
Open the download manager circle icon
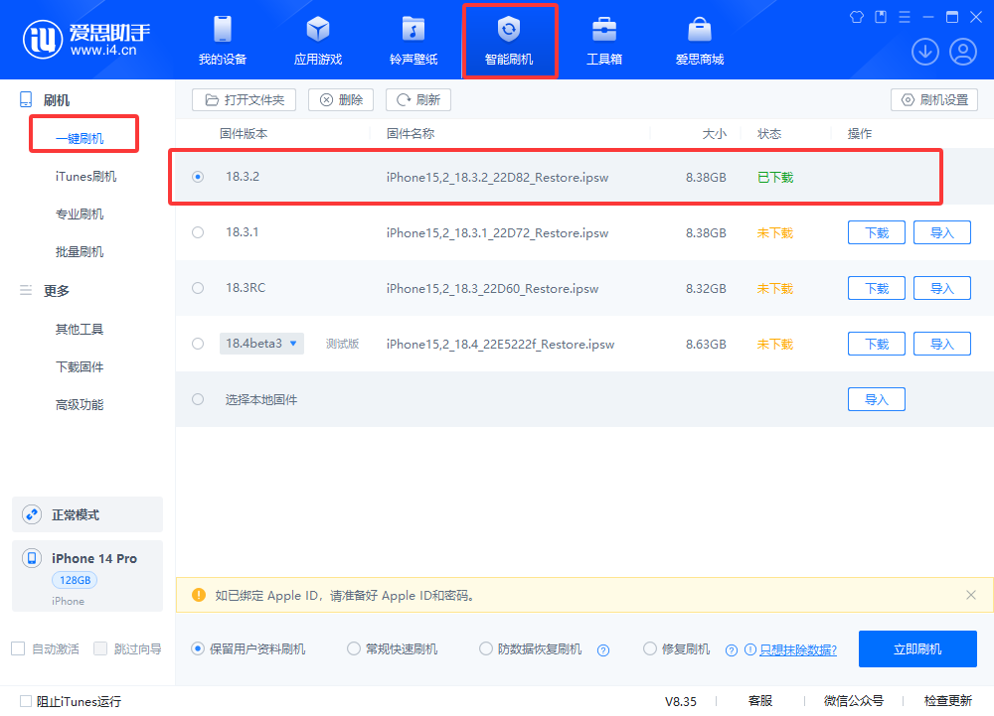(x=924, y=51)
